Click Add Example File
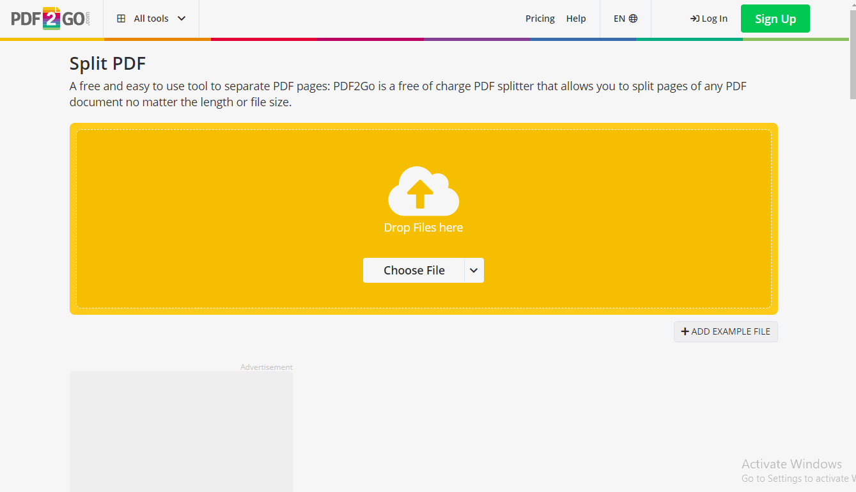Viewport: 856px width, 492px height. [x=726, y=331]
